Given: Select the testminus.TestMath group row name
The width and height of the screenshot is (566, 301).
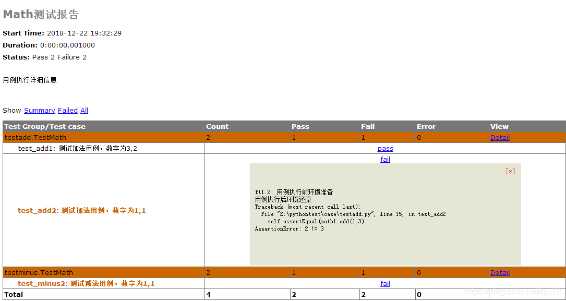Looking at the screenshot, I should (39, 273).
